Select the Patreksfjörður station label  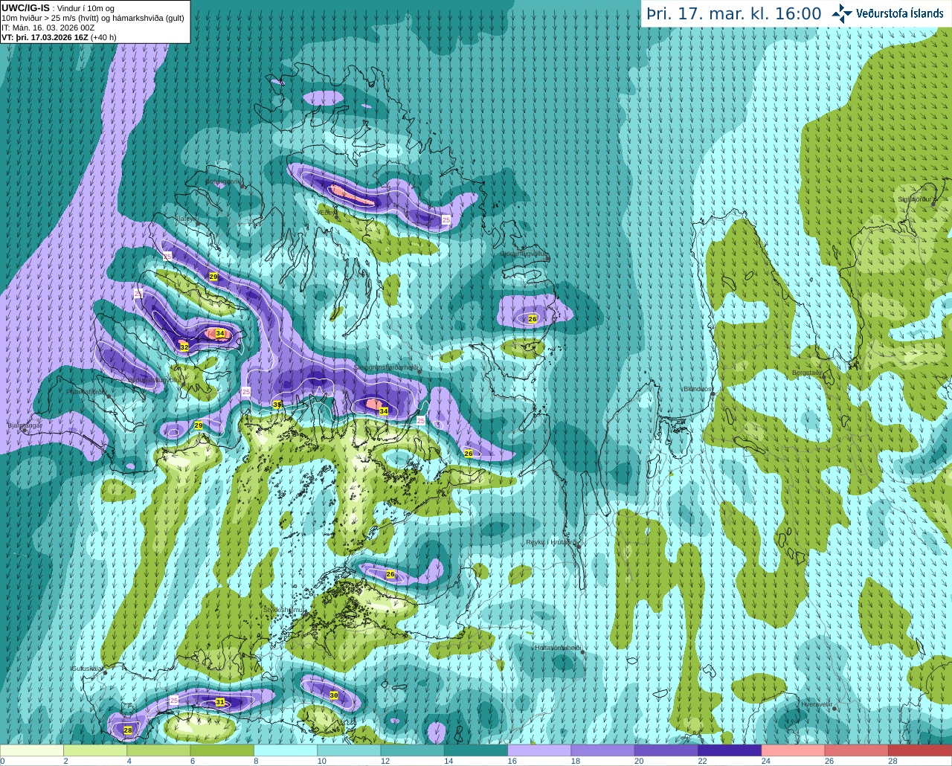pyautogui.click(x=87, y=391)
